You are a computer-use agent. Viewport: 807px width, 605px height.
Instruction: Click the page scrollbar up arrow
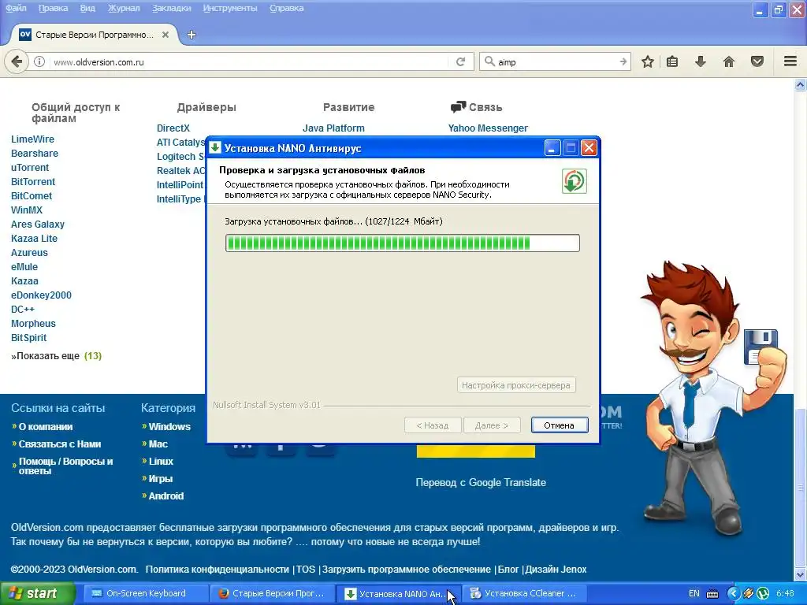(800, 85)
